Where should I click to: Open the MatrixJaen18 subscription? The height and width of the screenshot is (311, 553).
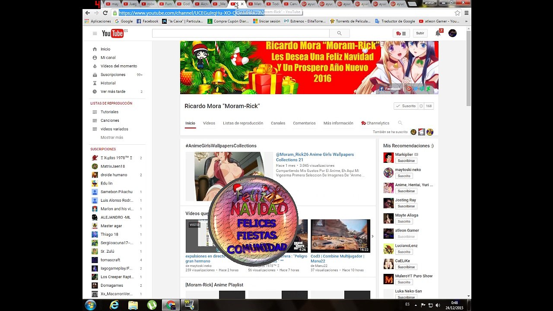pyautogui.click(x=113, y=166)
